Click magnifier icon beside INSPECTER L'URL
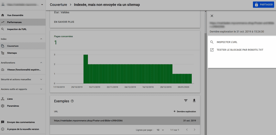 click(212, 42)
